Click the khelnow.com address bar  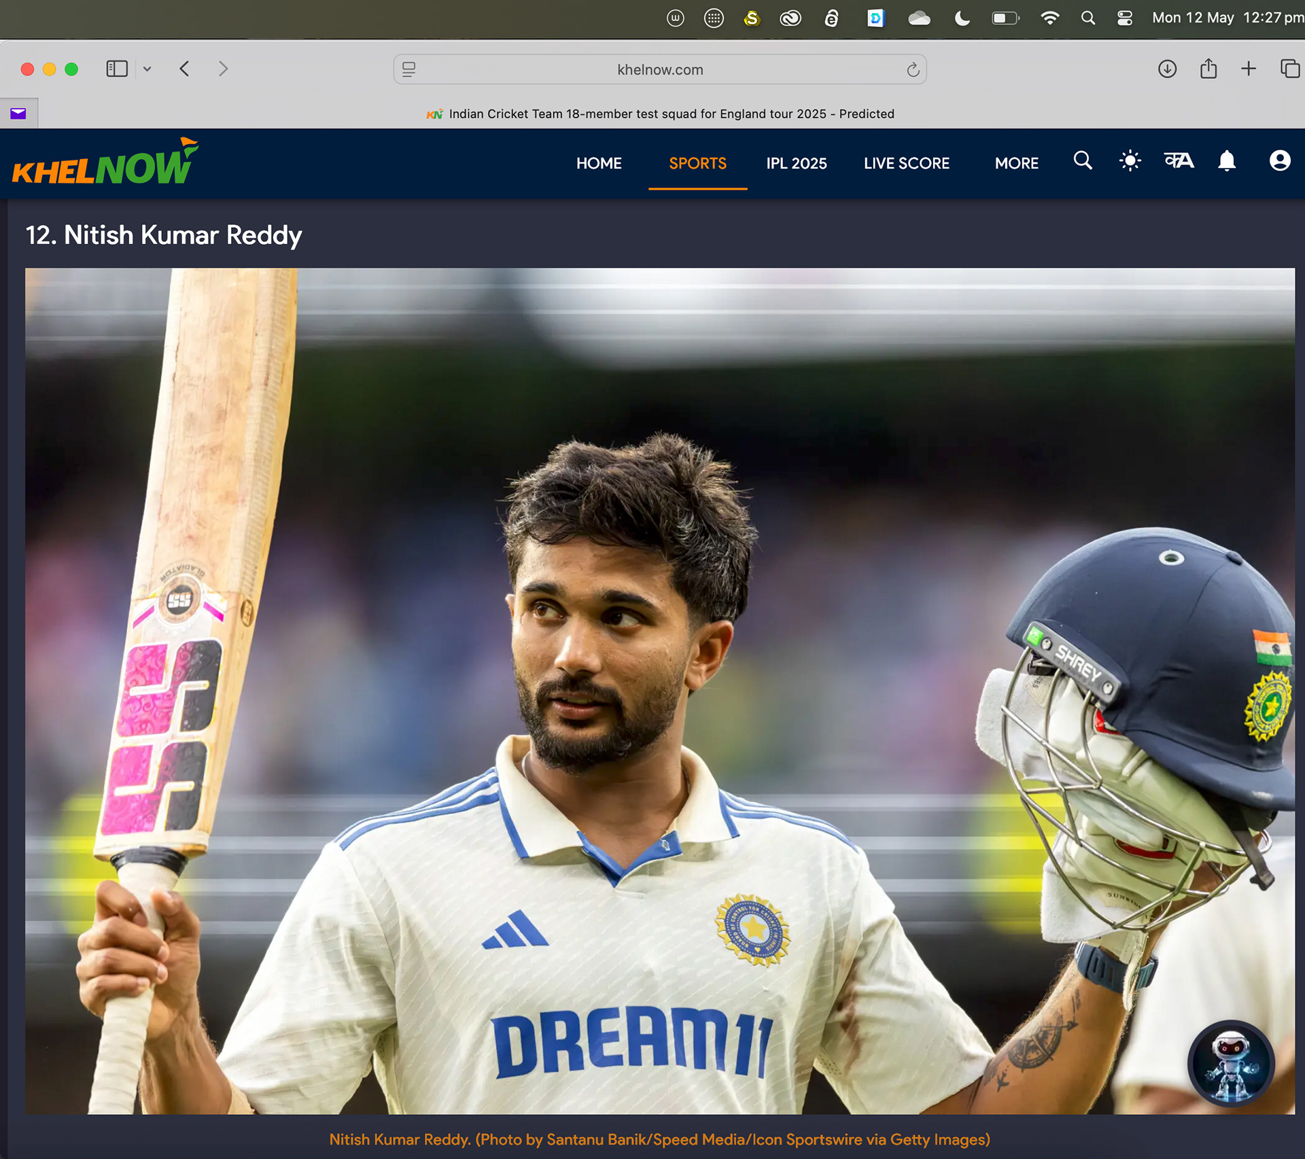(x=659, y=69)
